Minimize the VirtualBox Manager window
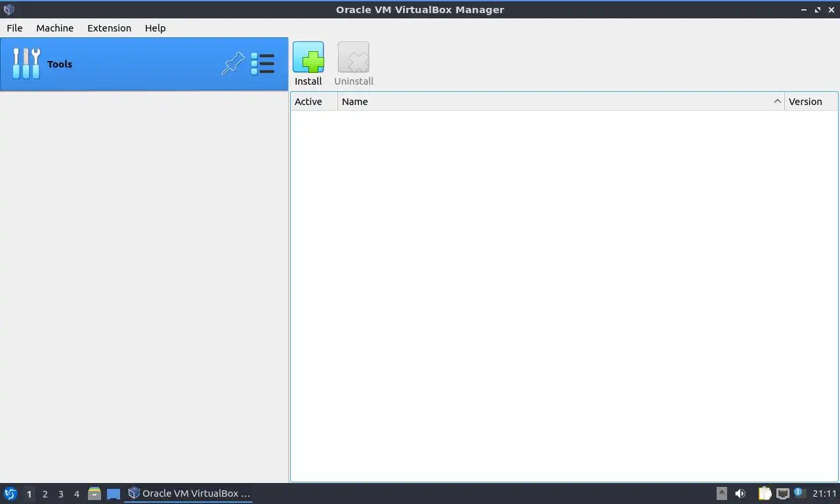 click(804, 10)
